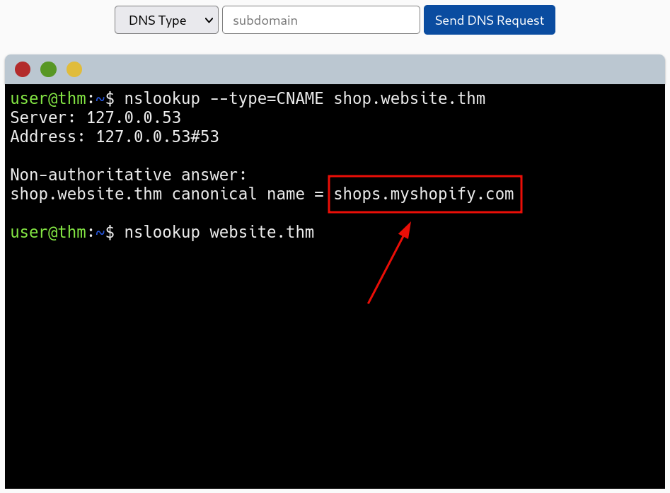This screenshot has width=670, height=493.
Task: Click the nslookup --type=CNAME command text
Action: tap(223, 98)
